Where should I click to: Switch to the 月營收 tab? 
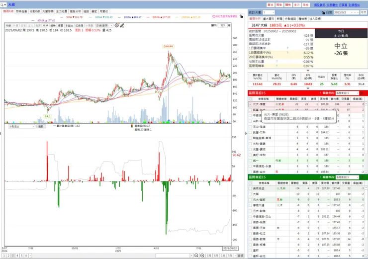pyautogui.click(x=103, y=11)
